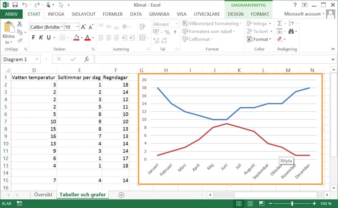The image size is (338, 208).
Task: Click the horizontal scrollbar track
Action: (275, 195)
